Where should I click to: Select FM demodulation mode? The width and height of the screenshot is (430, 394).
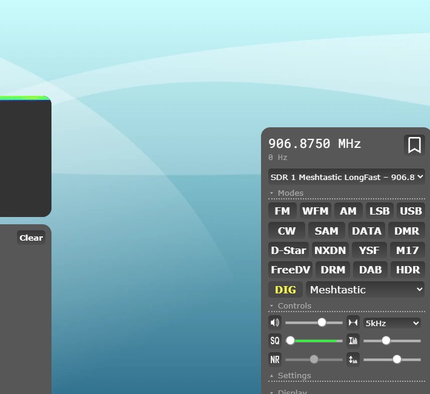(x=282, y=211)
